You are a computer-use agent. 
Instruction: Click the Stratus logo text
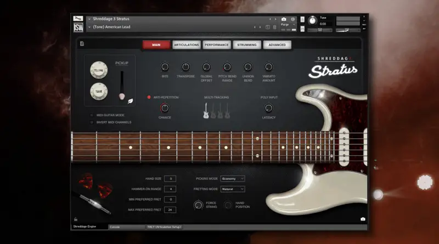(x=333, y=71)
